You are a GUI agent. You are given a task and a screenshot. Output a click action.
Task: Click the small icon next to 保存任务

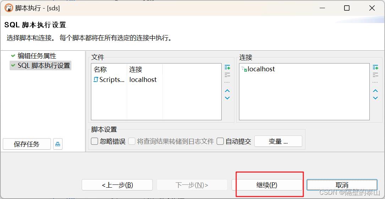tap(58, 144)
